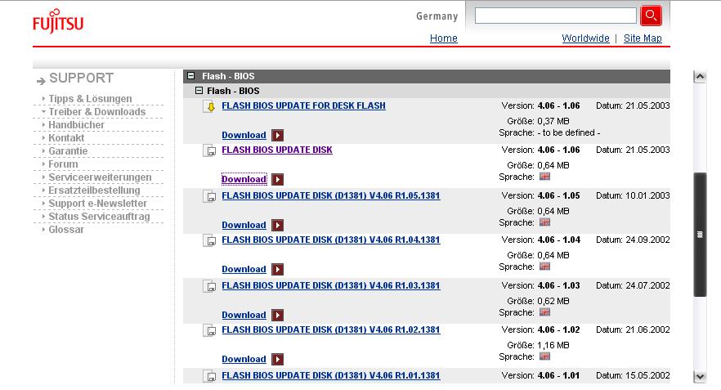Click the language flag for version 4.06 - 1.04
The image size is (721, 390).
(545, 267)
